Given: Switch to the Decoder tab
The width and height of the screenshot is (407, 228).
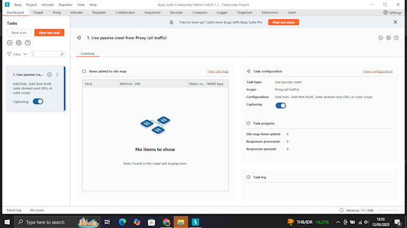Looking at the screenshot, I should tap(177, 13).
